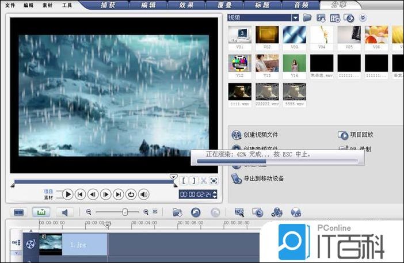Click the timeline zoom slider handle
Image resolution: width=404 pixels, height=263 pixels.
coord(125,212)
